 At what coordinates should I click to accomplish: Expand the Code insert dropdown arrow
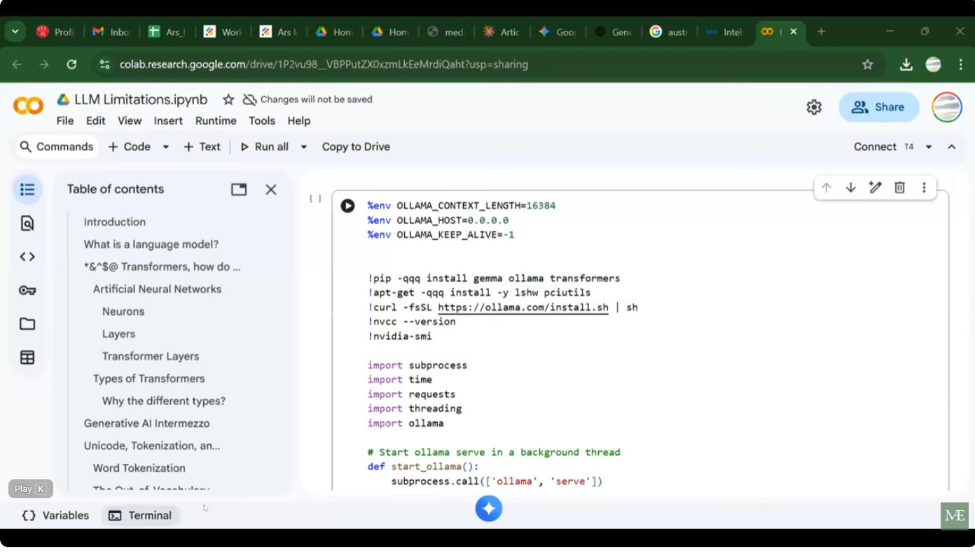coord(166,147)
